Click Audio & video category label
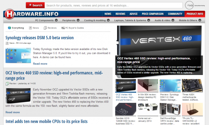 tap(162, 20)
